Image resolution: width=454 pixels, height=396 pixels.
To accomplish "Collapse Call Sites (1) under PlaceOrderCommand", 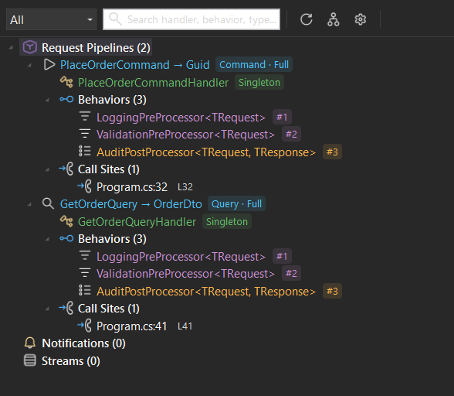I will pyautogui.click(x=48, y=169).
